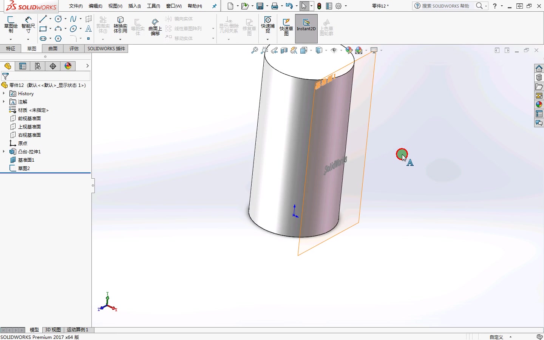Switch to 运动算例 1 tab
544x340 pixels.
pyautogui.click(x=77, y=330)
